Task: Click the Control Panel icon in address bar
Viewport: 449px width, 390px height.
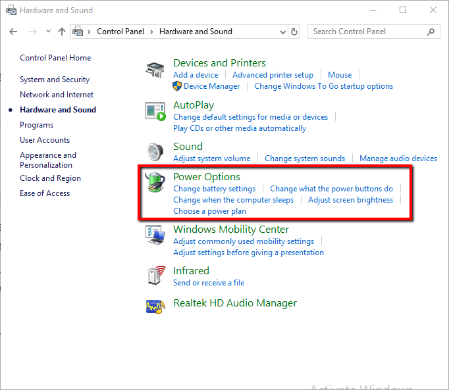Action: [78, 31]
